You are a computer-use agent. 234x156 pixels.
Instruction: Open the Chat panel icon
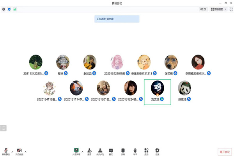pyautogui.click(x=111, y=152)
